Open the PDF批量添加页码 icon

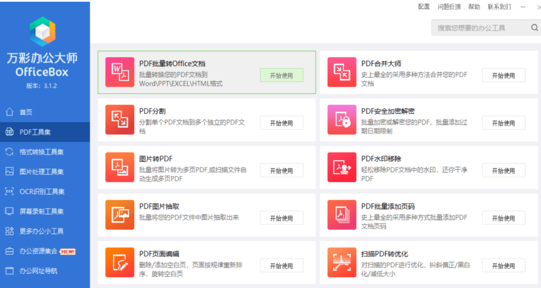click(342, 215)
